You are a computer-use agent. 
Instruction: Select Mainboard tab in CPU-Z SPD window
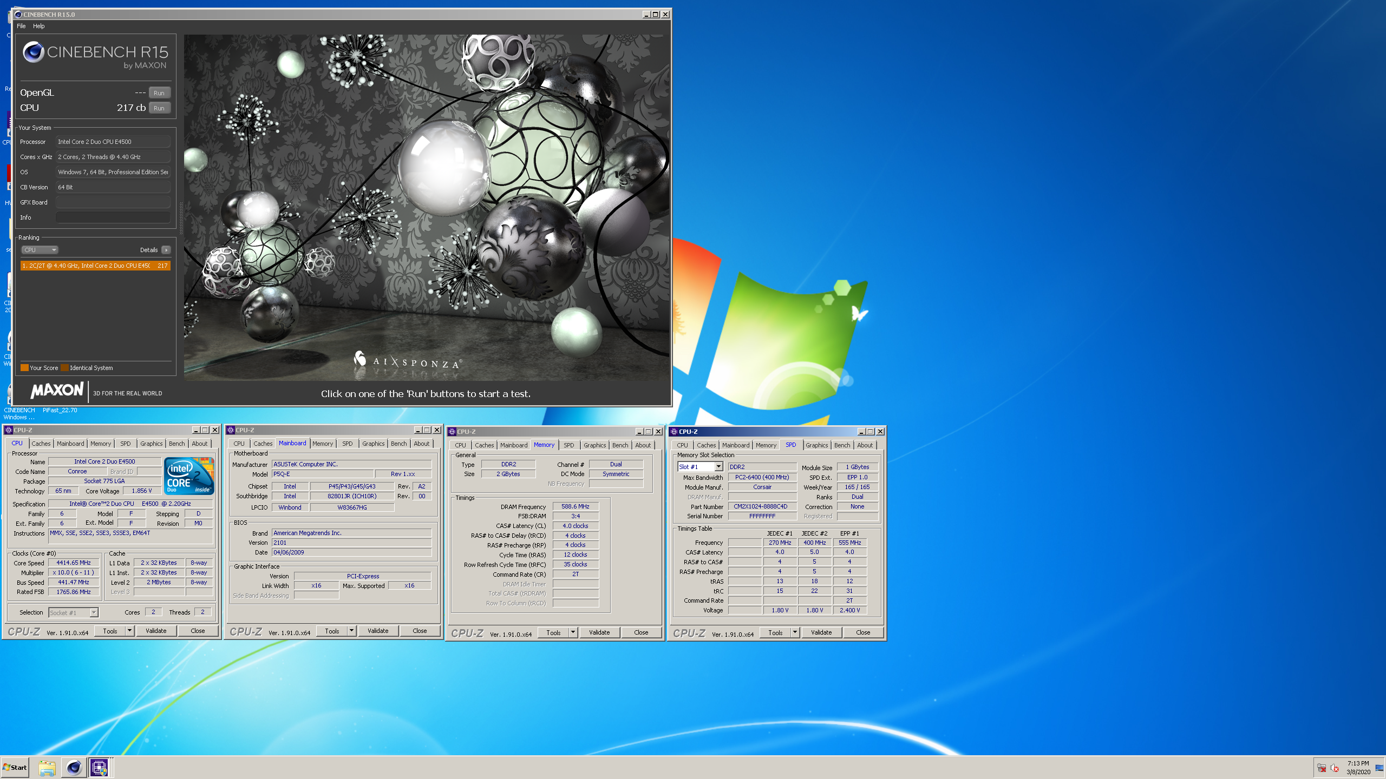[x=736, y=445]
